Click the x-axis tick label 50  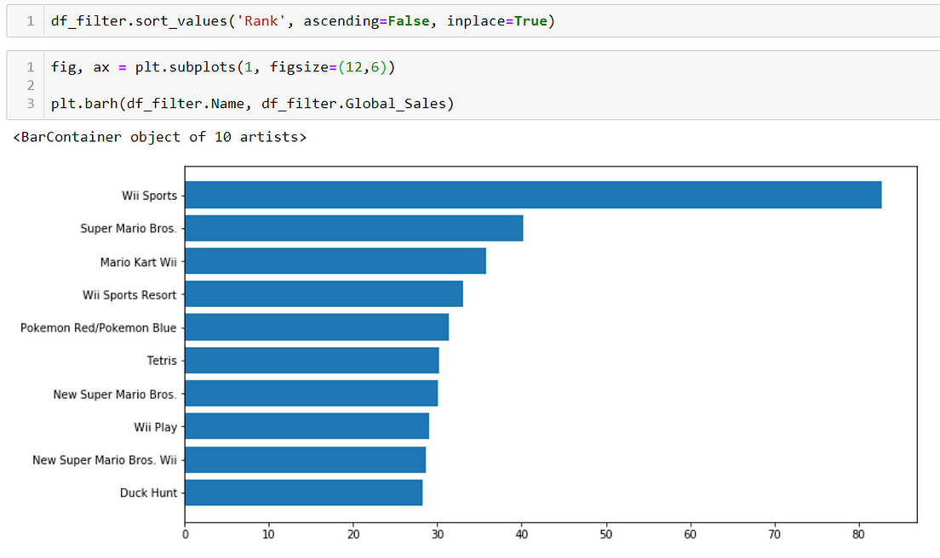[605, 534]
